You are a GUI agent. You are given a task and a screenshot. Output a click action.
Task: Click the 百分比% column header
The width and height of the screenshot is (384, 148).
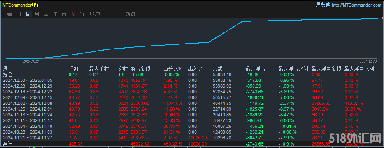(173, 69)
